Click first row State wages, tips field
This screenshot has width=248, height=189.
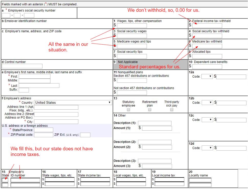click(60, 180)
